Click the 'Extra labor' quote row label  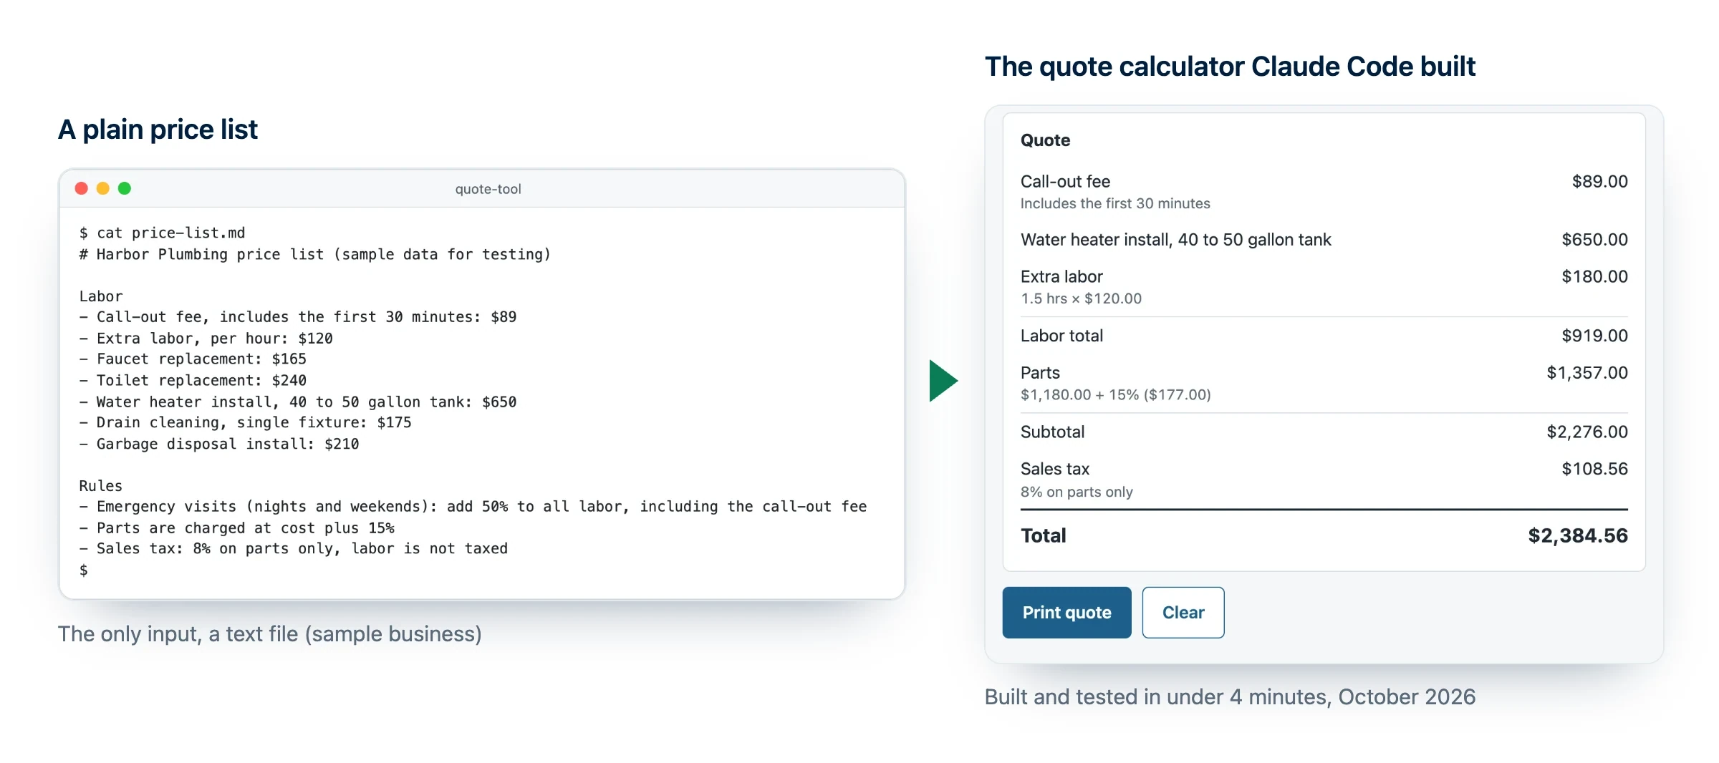(x=1061, y=277)
